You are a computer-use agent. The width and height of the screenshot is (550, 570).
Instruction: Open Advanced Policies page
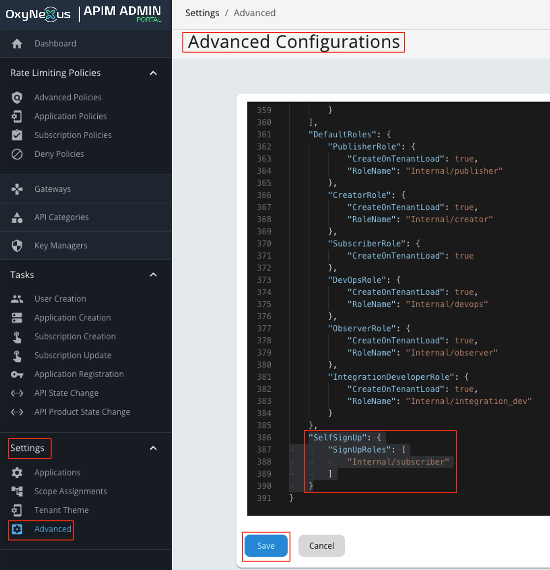tap(68, 97)
